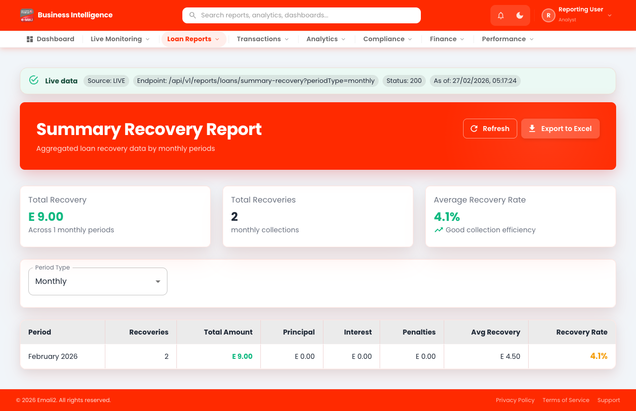Click the Total Amount column header
This screenshot has width=636, height=411.
(219, 332)
